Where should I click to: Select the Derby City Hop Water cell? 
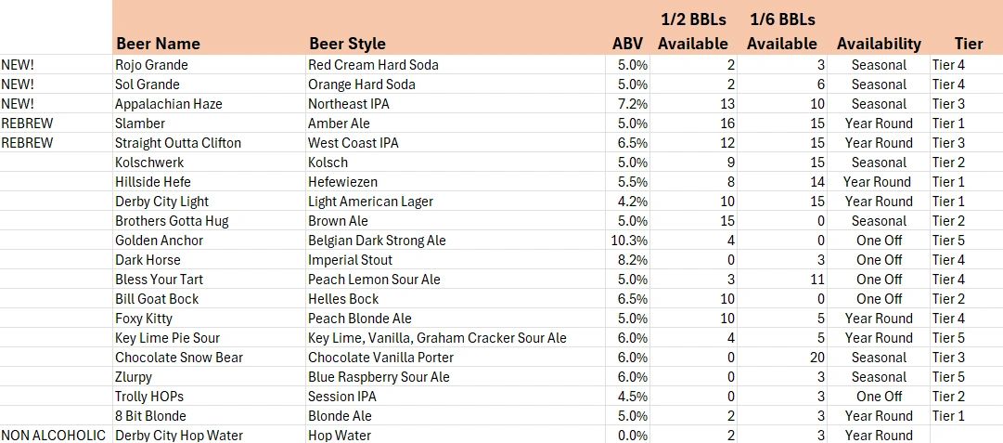click(209, 436)
